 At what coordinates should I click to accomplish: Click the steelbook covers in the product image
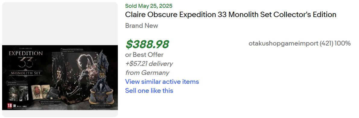pos(18,93)
